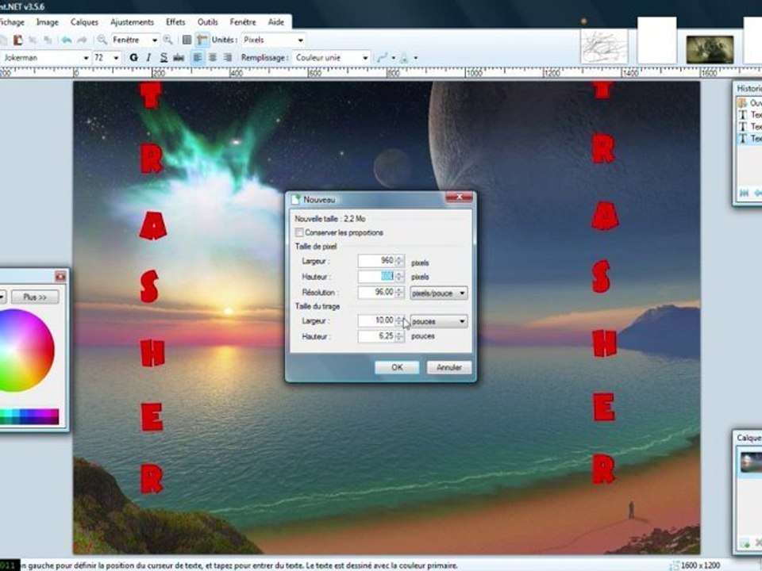
Task: Click the add new layer icon
Action: 745,544
